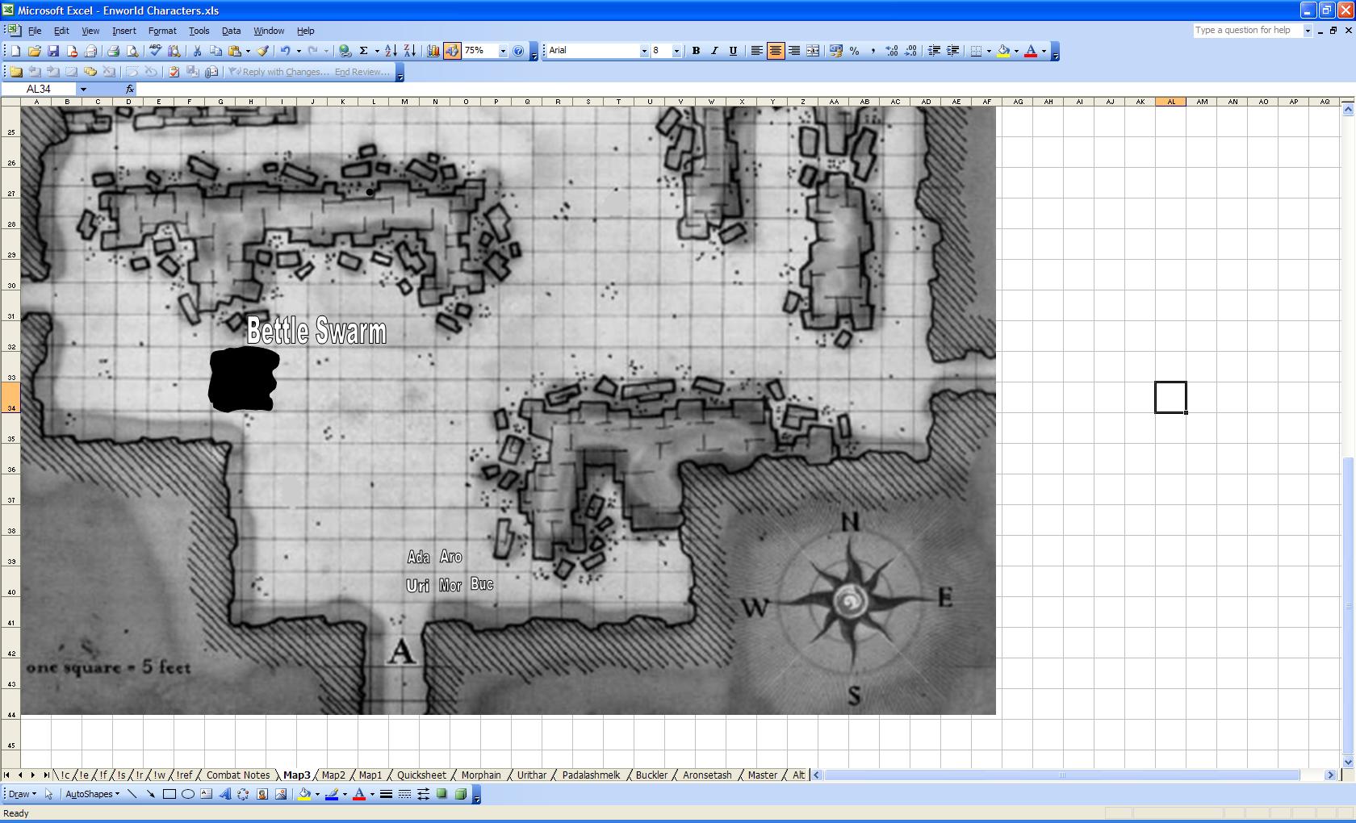Image resolution: width=1356 pixels, height=823 pixels.
Task: Open the Borders dropdown arrow
Action: coord(989,51)
